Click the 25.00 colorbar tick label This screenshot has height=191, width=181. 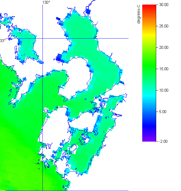click(x=164, y=26)
